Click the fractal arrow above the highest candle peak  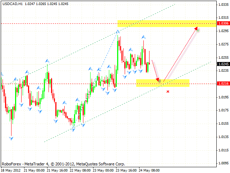118,32
